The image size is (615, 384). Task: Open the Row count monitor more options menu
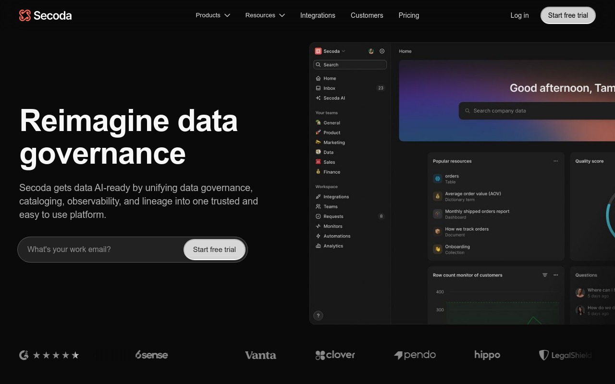pyautogui.click(x=556, y=275)
